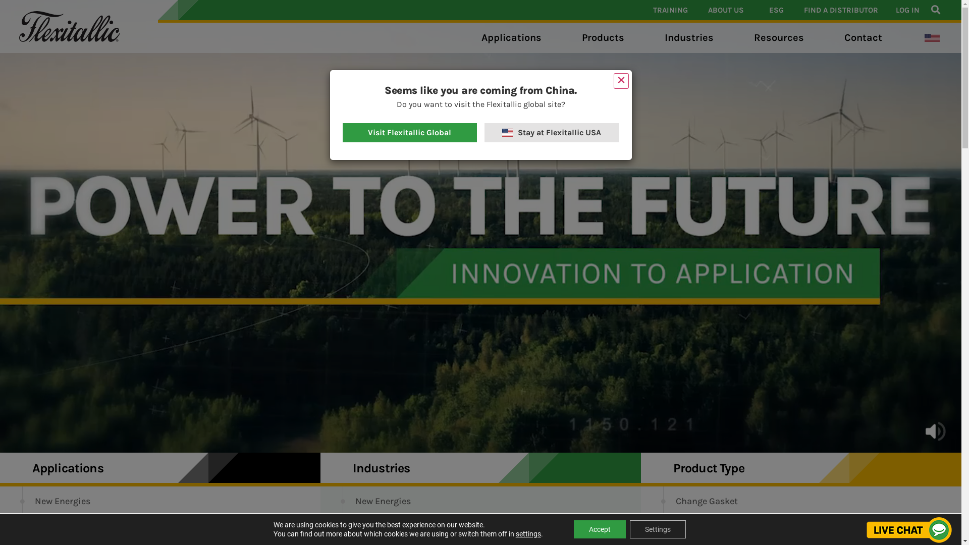The width and height of the screenshot is (969, 545).
Task: Open the Products menu
Action: point(603,38)
